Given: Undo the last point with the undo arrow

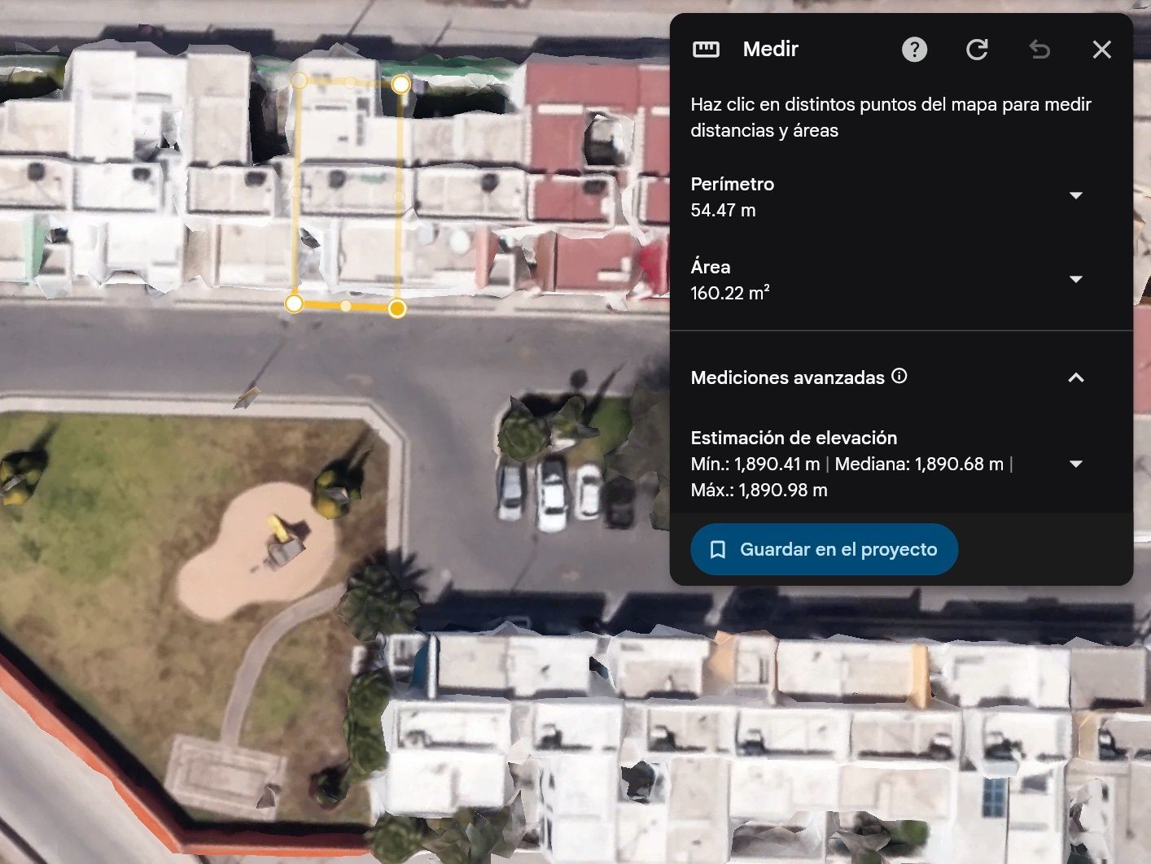Looking at the screenshot, I should tap(1039, 50).
